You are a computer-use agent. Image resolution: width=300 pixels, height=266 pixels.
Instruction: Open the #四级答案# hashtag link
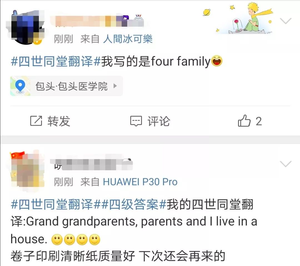(x=134, y=204)
